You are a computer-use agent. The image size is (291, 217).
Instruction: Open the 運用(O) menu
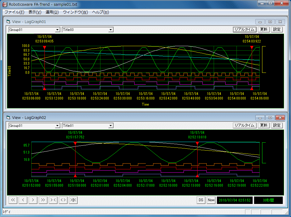52,12
